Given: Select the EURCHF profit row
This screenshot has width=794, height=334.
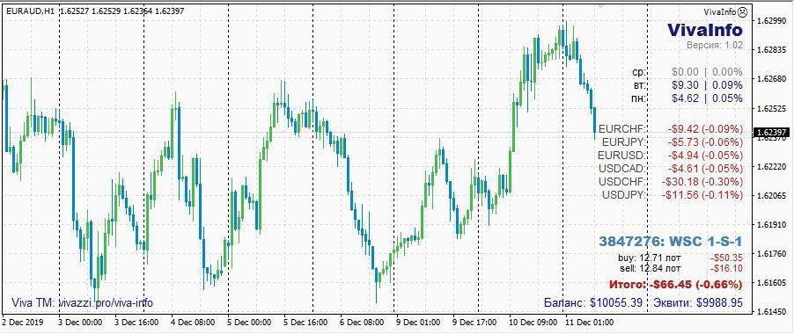Looking at the screenshot, I should (x=671, y=128).
